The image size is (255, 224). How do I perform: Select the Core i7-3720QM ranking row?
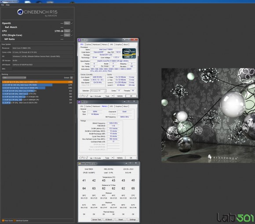coord(37,97)
